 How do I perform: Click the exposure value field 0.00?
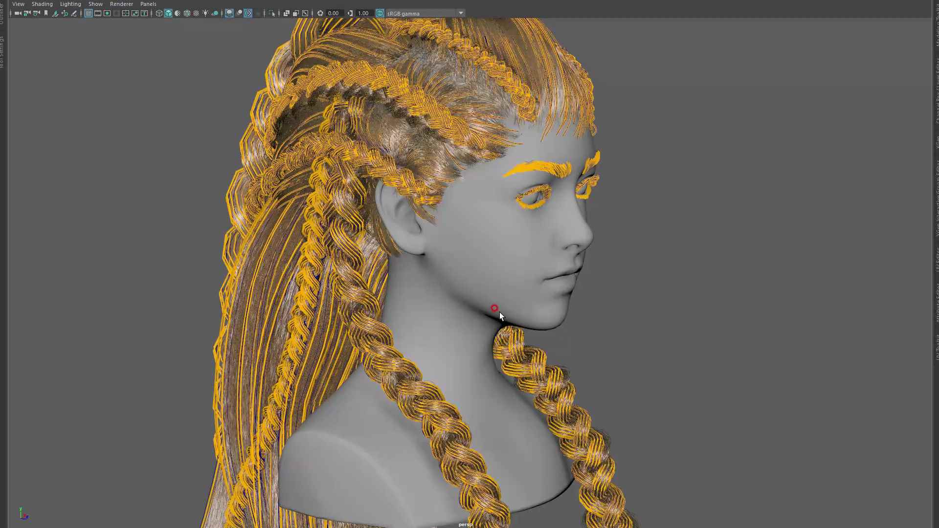pos(334,13)
